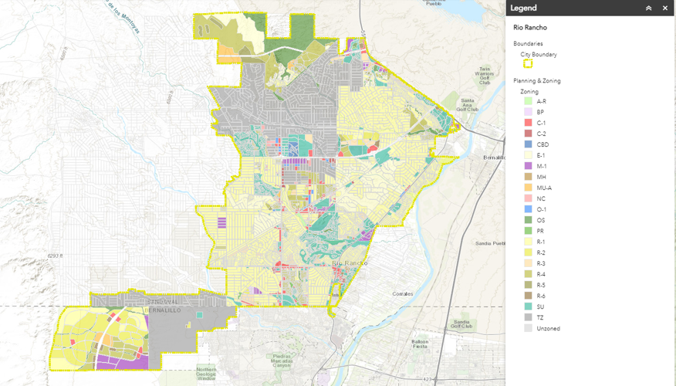Click the Balloon Fiesta map label

click(x=419, y=344)
